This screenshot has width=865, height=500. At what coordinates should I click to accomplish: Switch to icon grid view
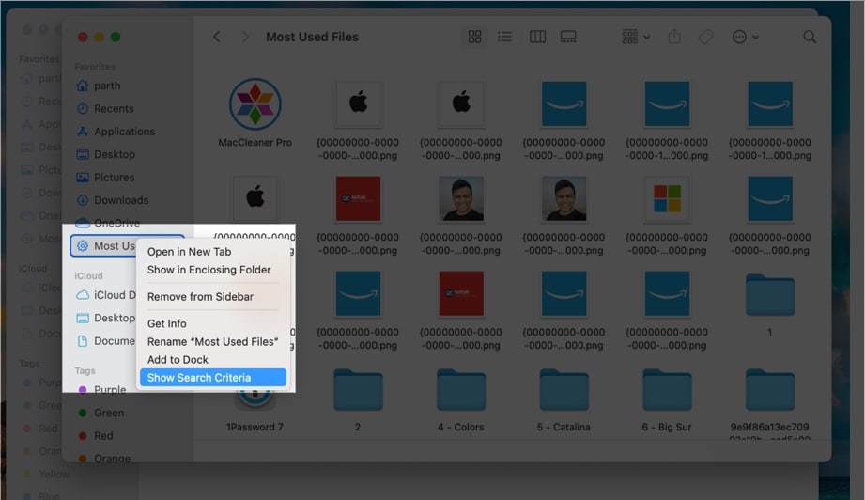[474, 37]
